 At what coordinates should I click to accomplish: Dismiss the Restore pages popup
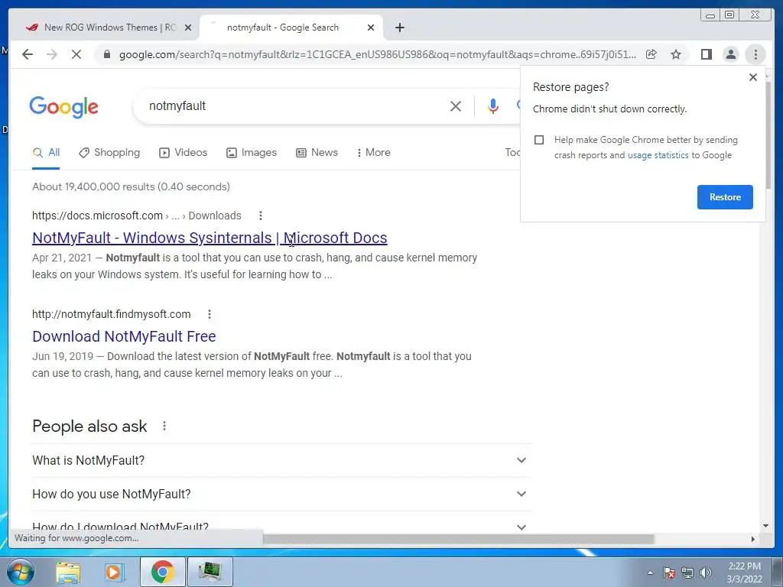tap(753, 77)
